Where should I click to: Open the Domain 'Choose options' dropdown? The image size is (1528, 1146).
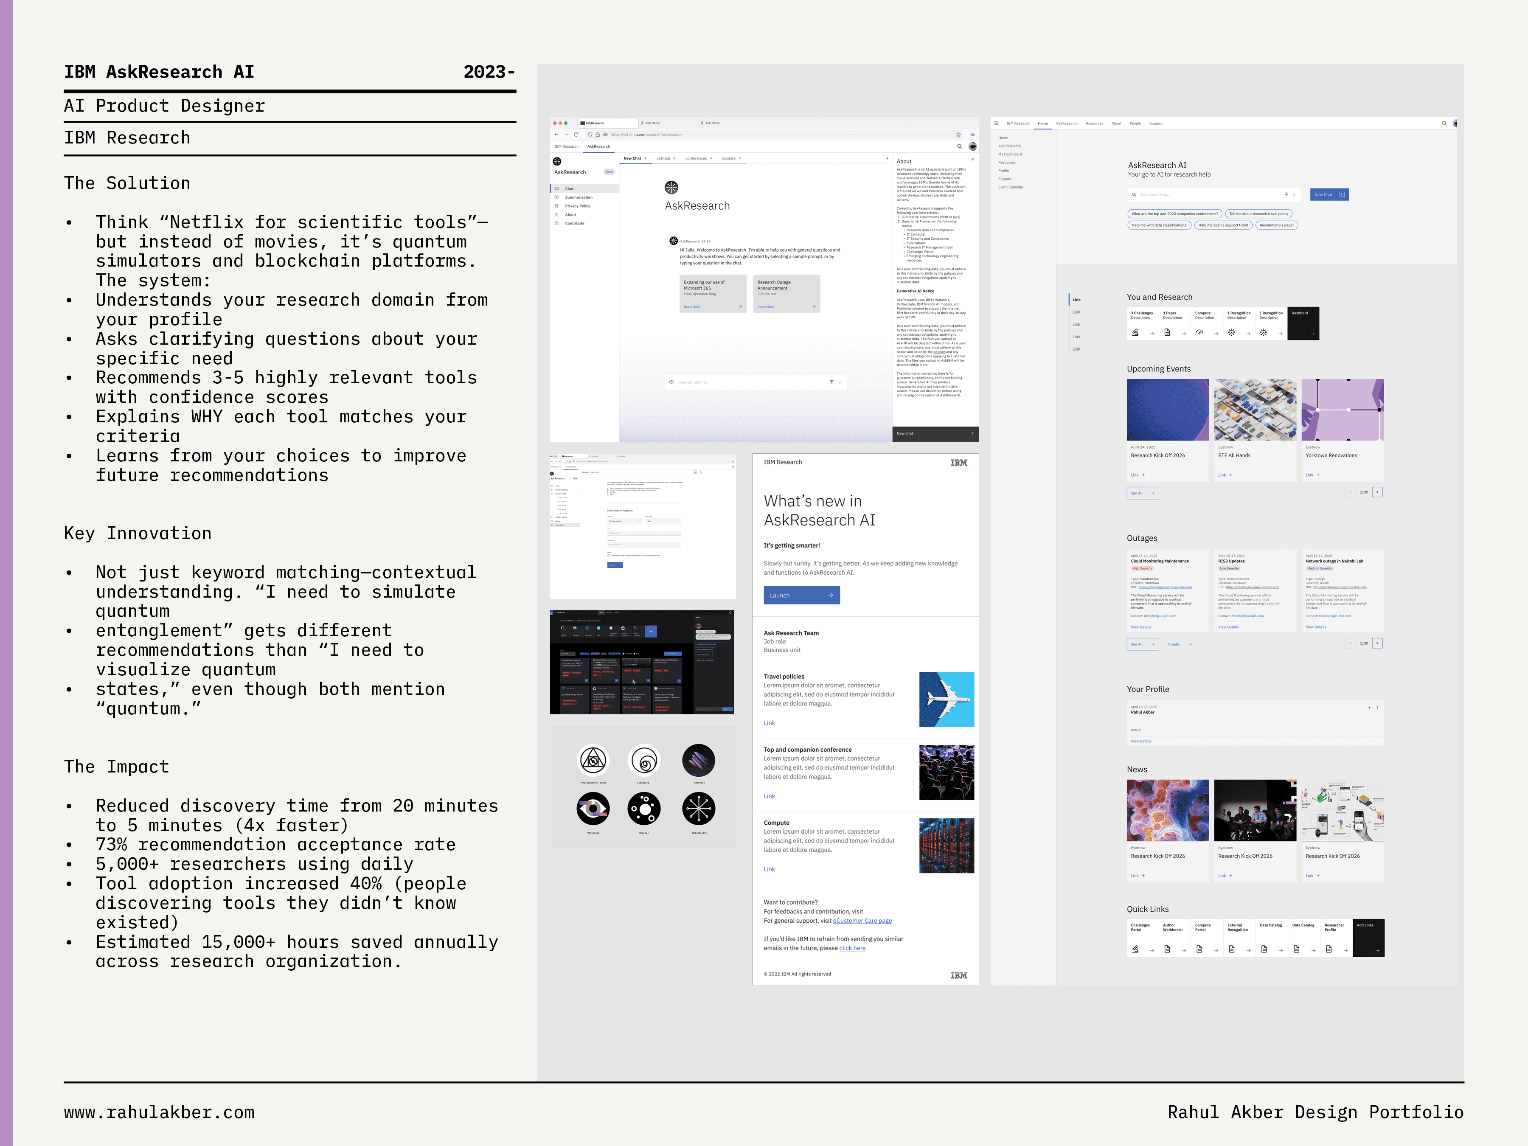point(625,522)
